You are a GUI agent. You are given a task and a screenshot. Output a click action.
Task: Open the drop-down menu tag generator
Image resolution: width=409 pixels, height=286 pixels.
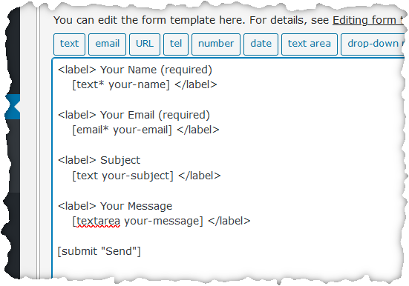point(373,44)
